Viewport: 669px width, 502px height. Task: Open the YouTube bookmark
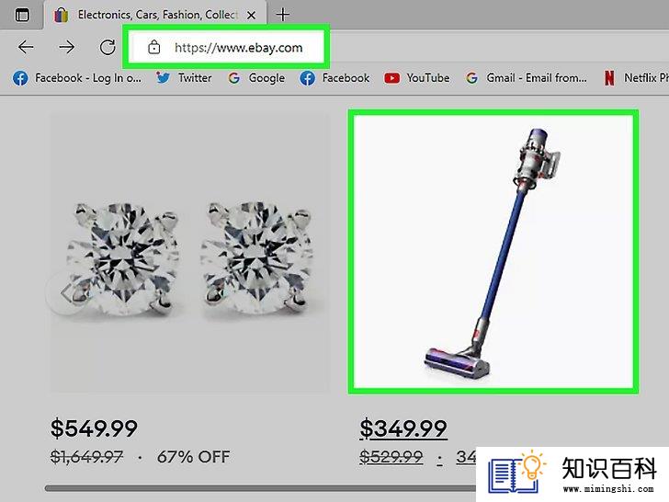(x=417, y=78)
